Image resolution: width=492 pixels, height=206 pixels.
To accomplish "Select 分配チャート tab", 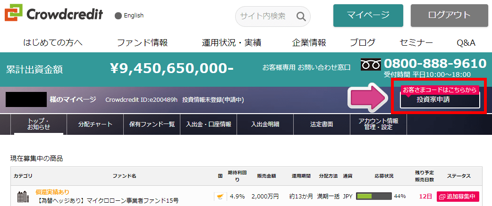I will (x=95, y=124).
